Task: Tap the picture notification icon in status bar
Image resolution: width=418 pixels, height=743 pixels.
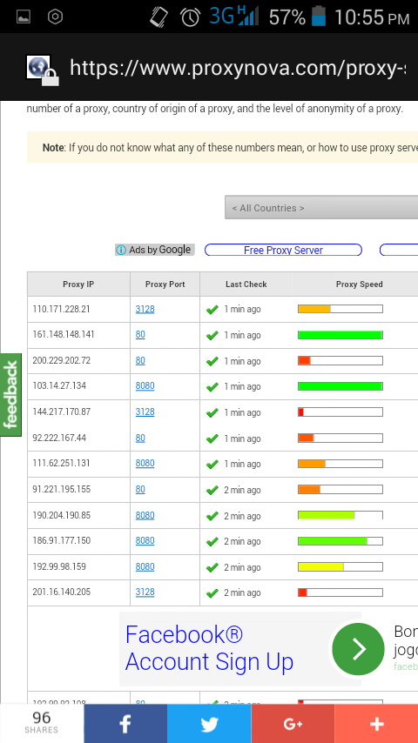Action: pyautogui.click(x=24, y=17)
